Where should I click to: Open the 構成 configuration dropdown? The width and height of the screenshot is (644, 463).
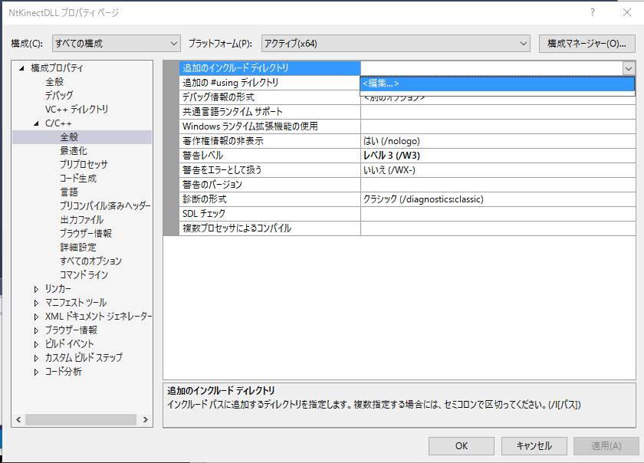tap(116, 44)
